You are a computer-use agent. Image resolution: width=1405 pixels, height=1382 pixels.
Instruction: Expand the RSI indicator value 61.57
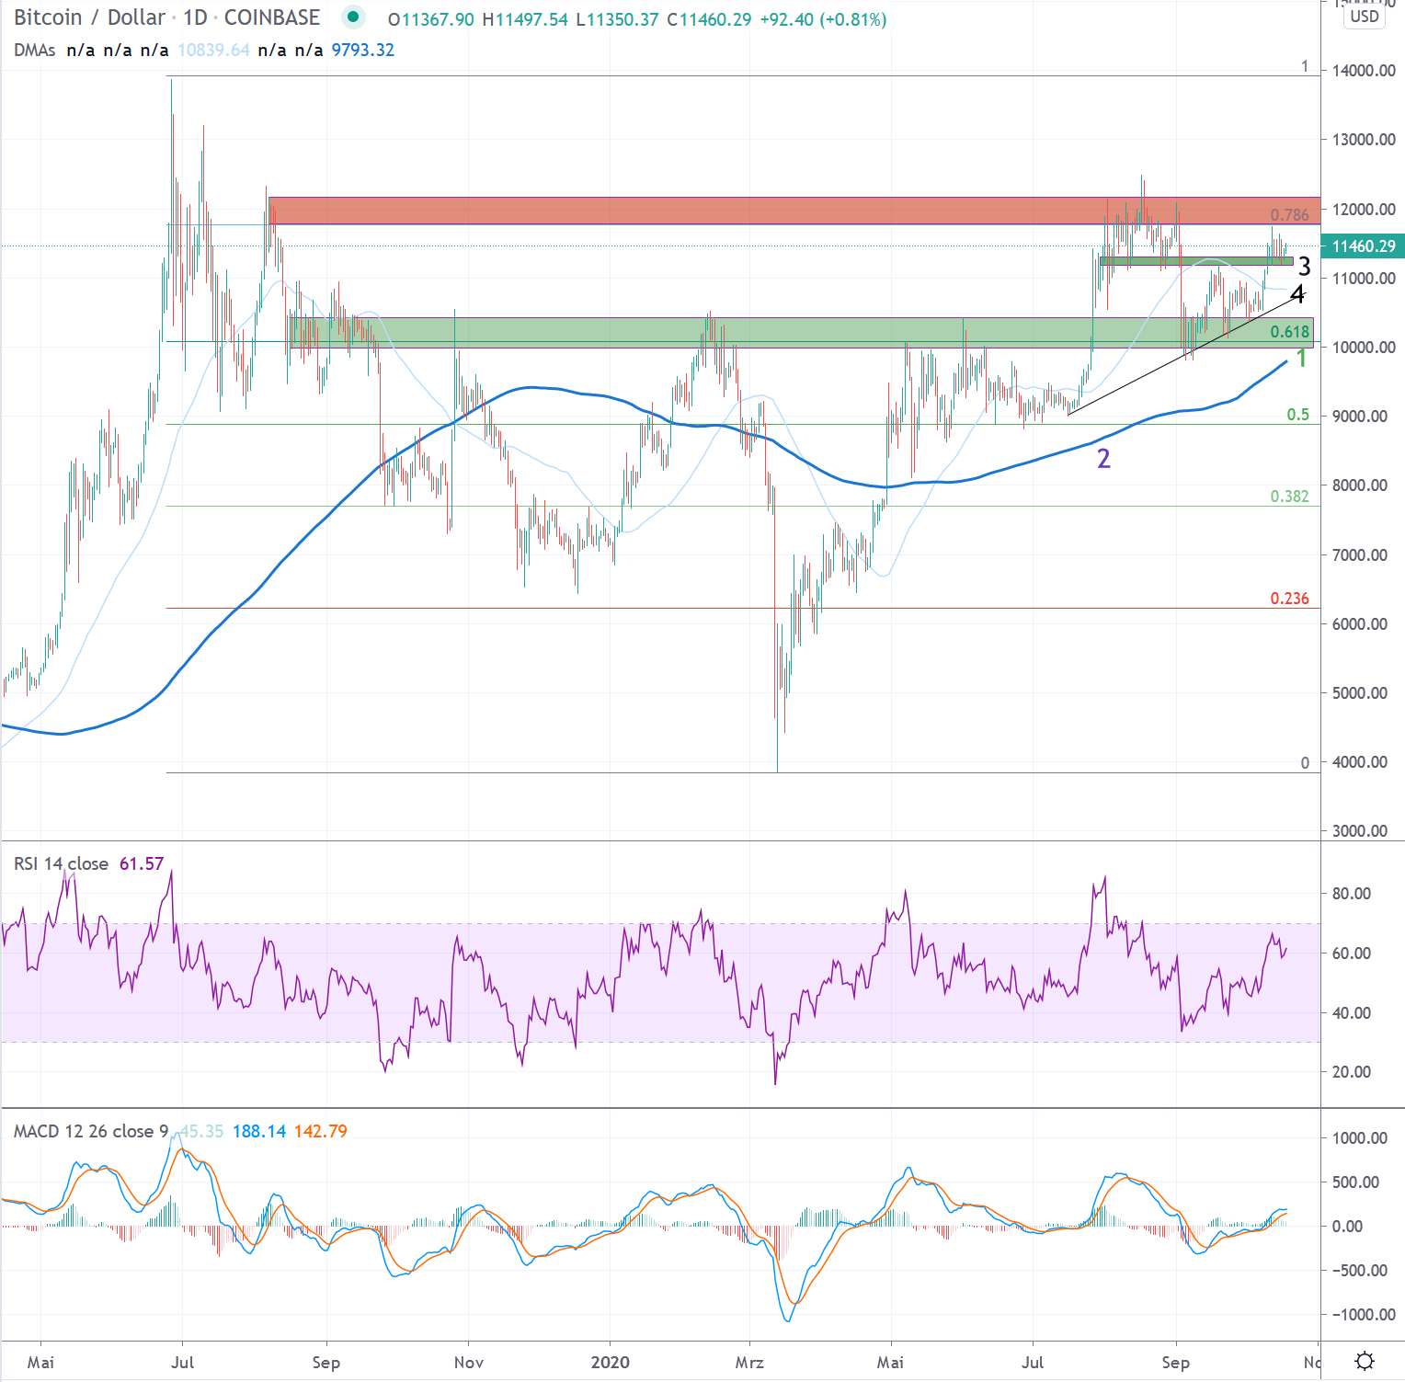point(143,864)
